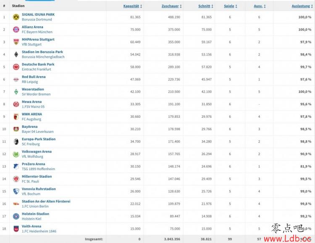This screenshot has height=243, width=315.
Task: Open the WWK ARENA link
Action: (32, 114)
